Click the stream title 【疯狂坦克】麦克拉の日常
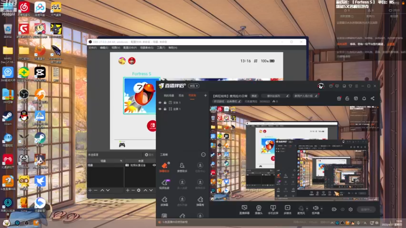Image resolution: width=406 pixels, height=228 pixels. tap(230, 96)
